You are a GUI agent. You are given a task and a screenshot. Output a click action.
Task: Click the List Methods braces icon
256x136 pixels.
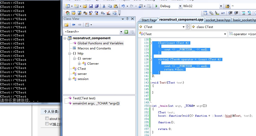103,13
